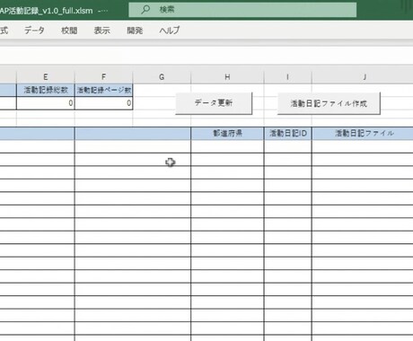Screen dimensions: 413x341
Task: Select column G header
Action: click(162, 77)
